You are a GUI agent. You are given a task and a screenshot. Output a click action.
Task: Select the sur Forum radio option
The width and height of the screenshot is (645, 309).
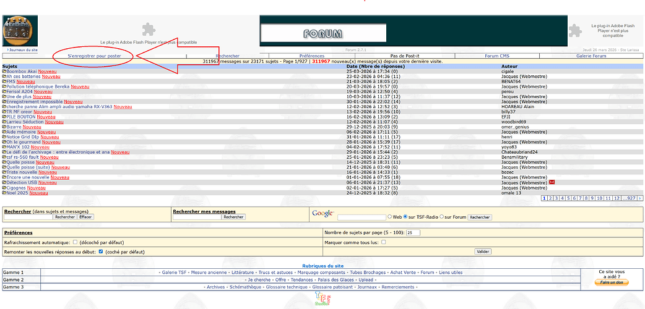click(x=442, y=216)
